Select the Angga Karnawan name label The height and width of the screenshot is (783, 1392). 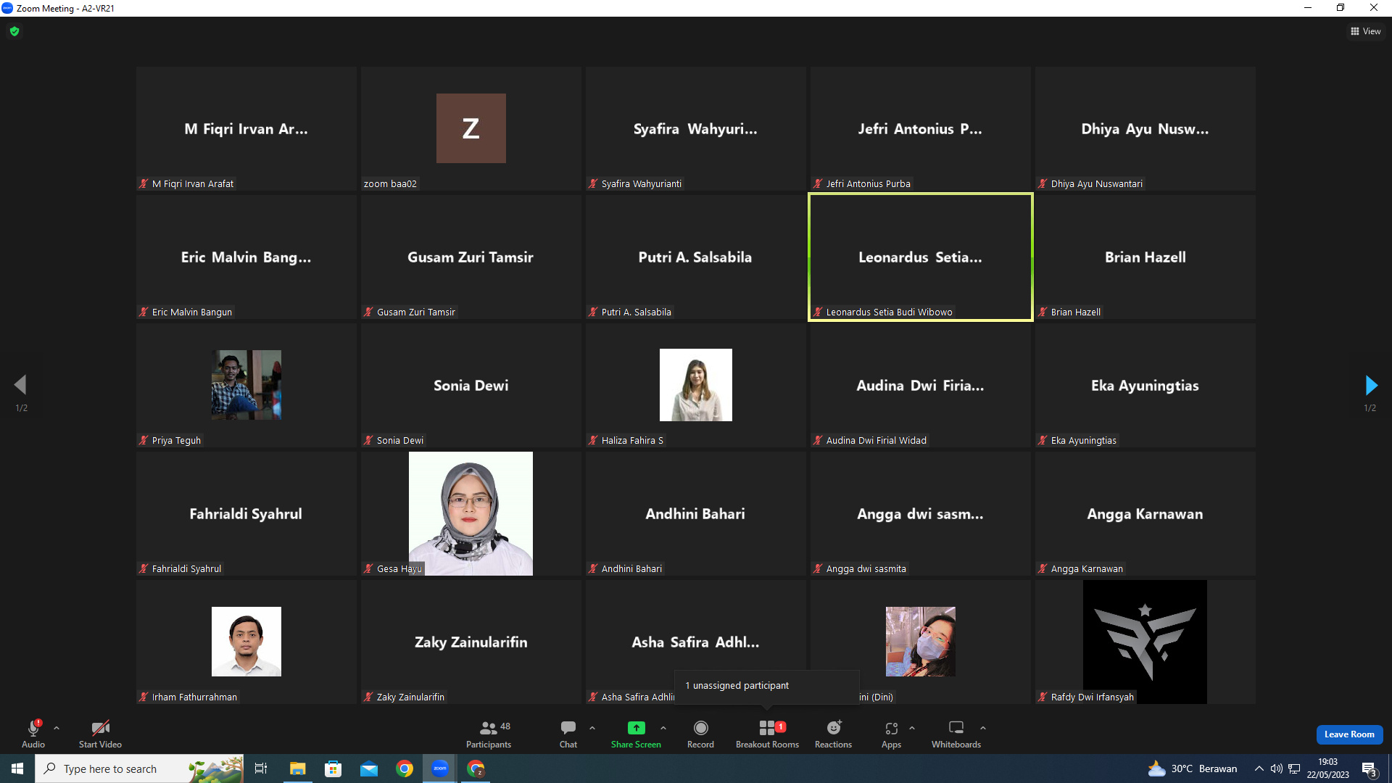pyautogui.click(x=1087, y=568)
